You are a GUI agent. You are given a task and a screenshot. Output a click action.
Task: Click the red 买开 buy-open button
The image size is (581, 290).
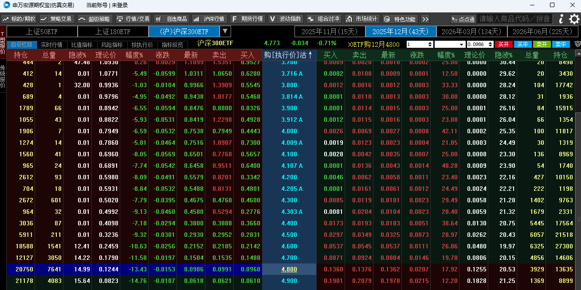click(x=503, y=44)
